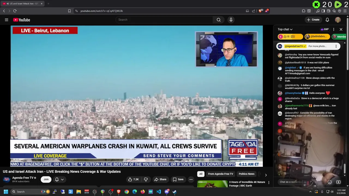
Task: Click the Create button
Action: click(x=313, y=20)
